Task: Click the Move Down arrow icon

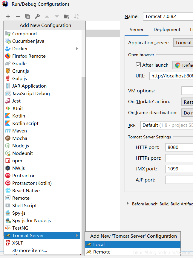Action: [57, 16]
